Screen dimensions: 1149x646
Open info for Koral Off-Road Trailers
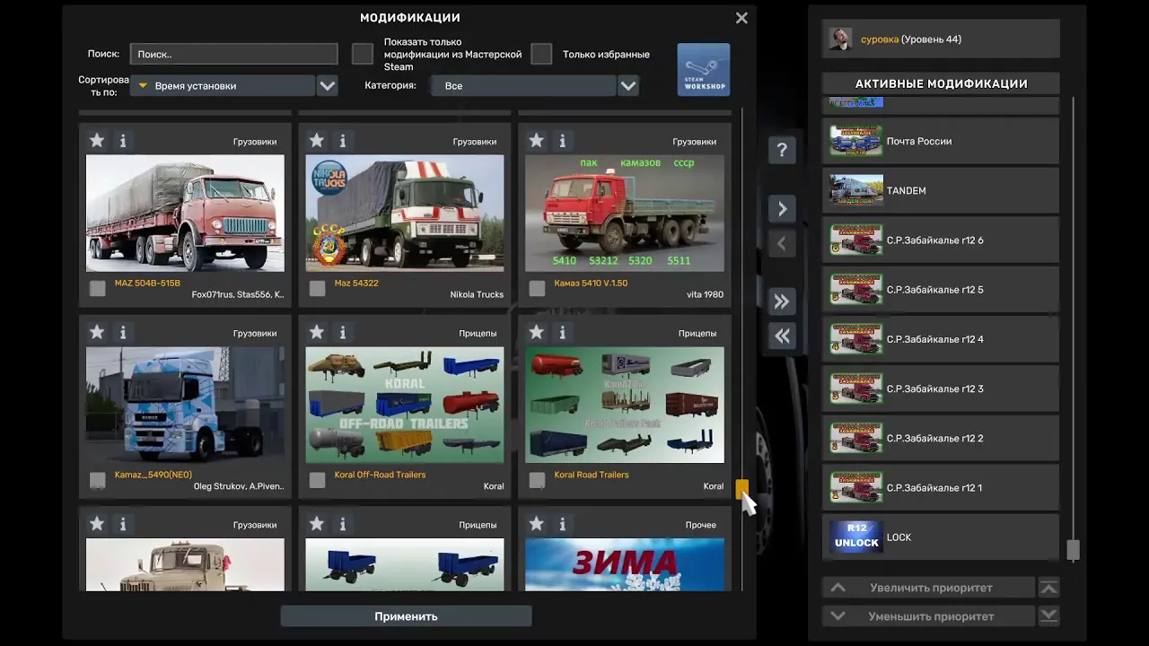[342, 333]
